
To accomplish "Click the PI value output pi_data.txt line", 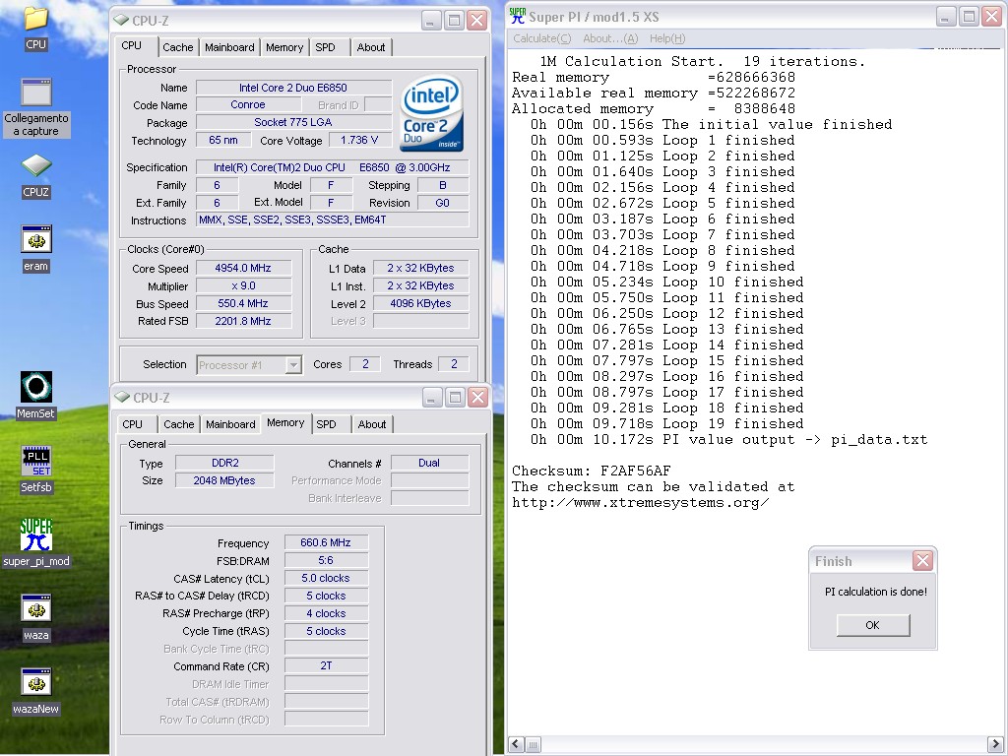I will tap(728, 440).
